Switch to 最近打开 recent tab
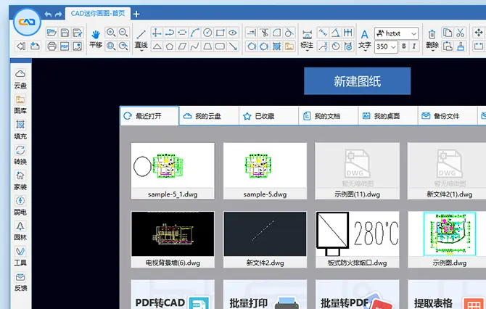 pos(149,116)
